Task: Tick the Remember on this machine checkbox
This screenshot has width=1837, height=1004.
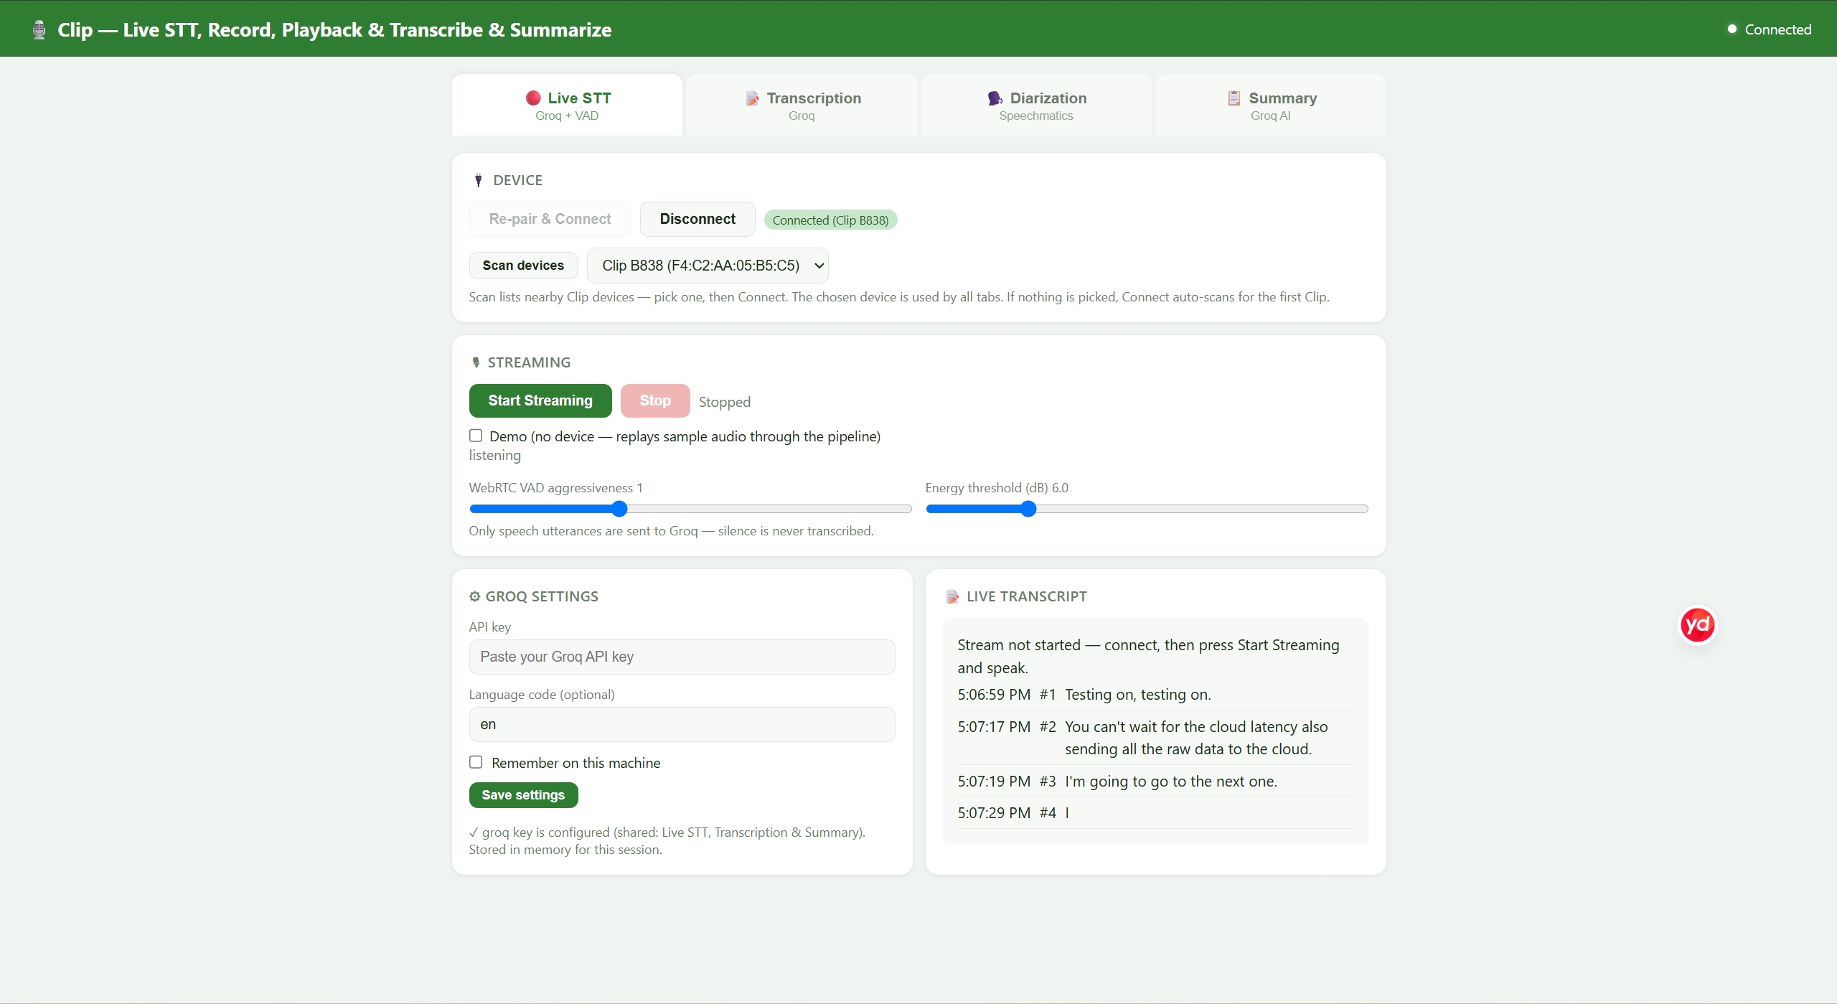Action: pyautogui.click(x=476, y=762)
